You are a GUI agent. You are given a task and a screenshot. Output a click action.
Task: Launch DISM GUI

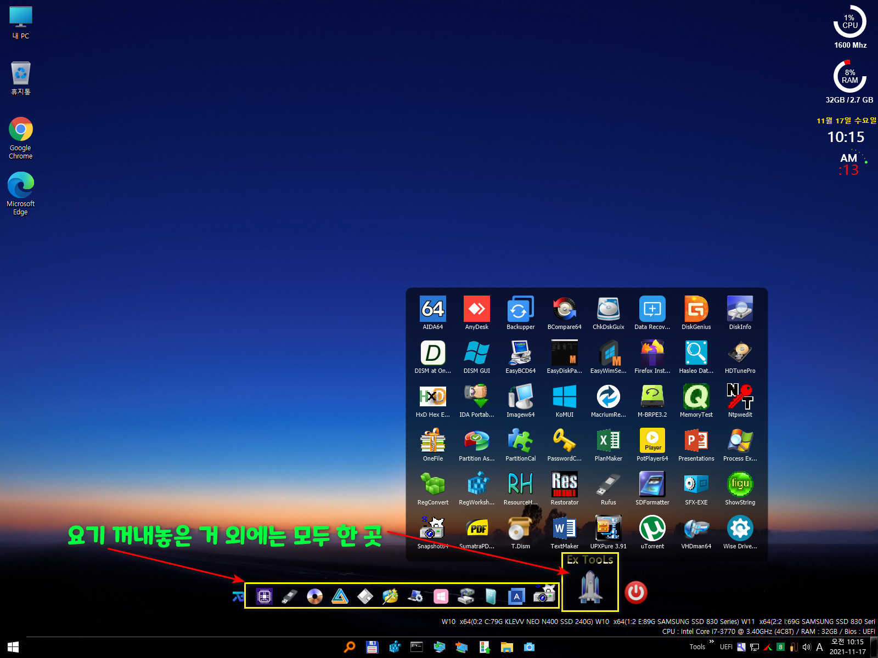pyautogui.click(x=476, y=353)
